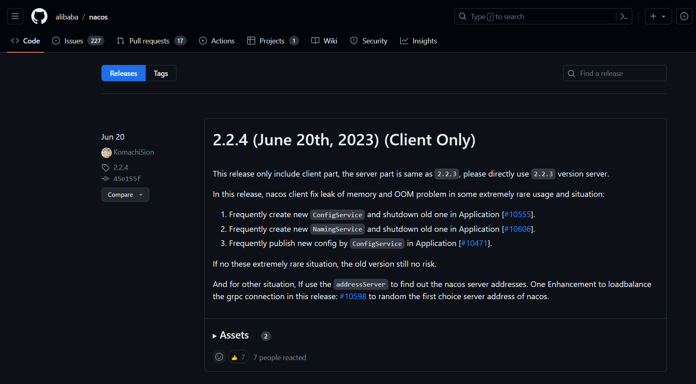Viewport: 696px width, 384px height.
Task: Expand the Assets section
Action: point(231,335)
